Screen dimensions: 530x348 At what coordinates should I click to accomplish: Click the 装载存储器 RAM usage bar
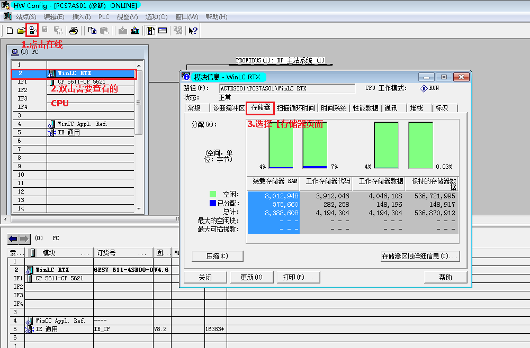pos(281,145)
